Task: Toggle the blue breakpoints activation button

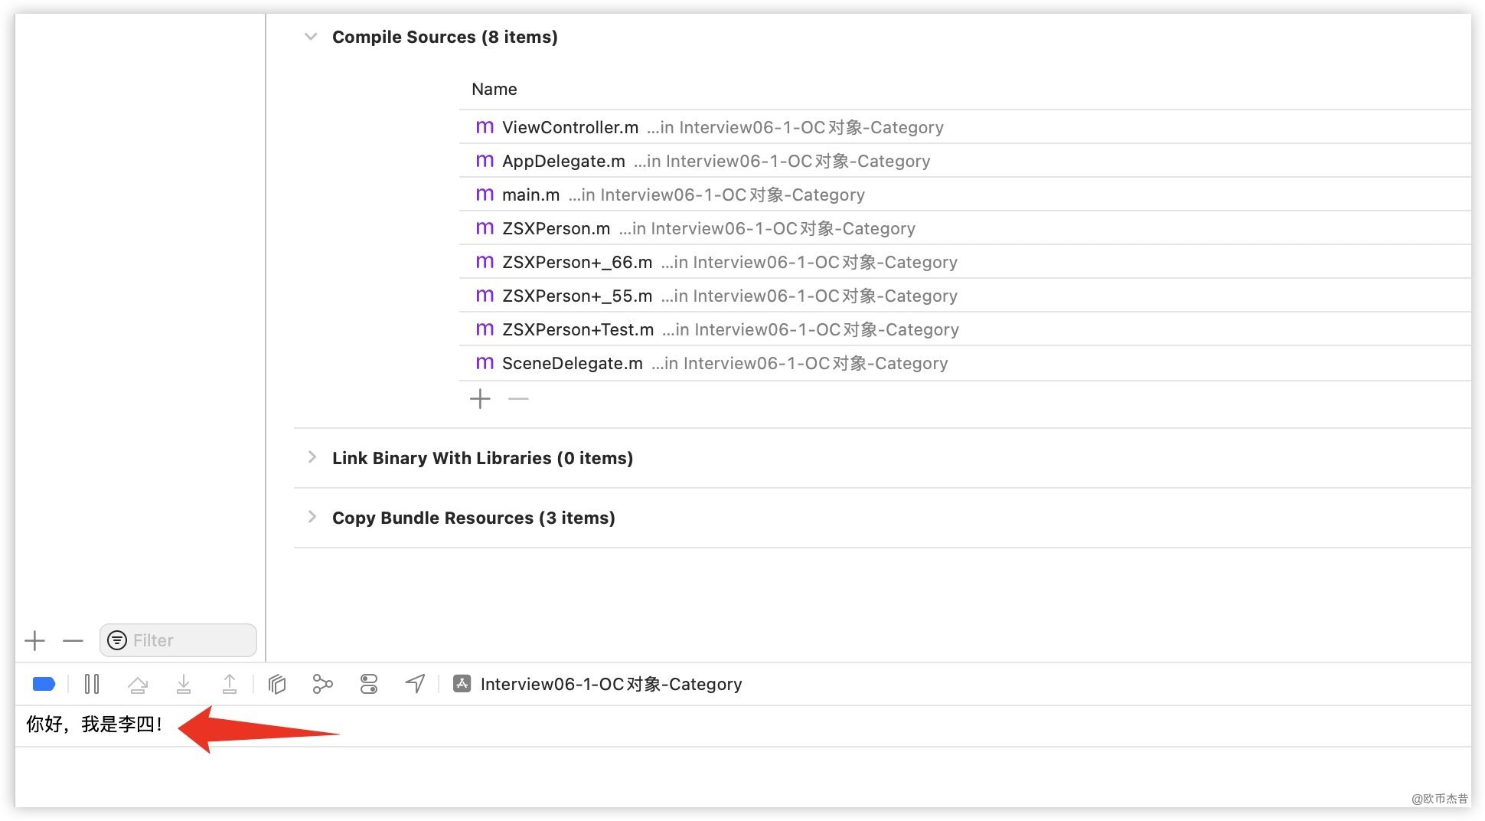Action: tap(44, 684)
